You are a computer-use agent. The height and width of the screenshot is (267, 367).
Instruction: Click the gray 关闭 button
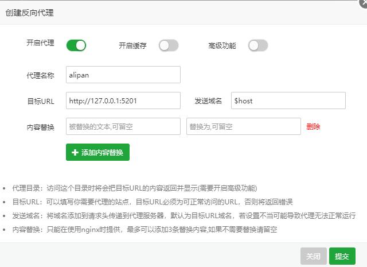point(313,256)
